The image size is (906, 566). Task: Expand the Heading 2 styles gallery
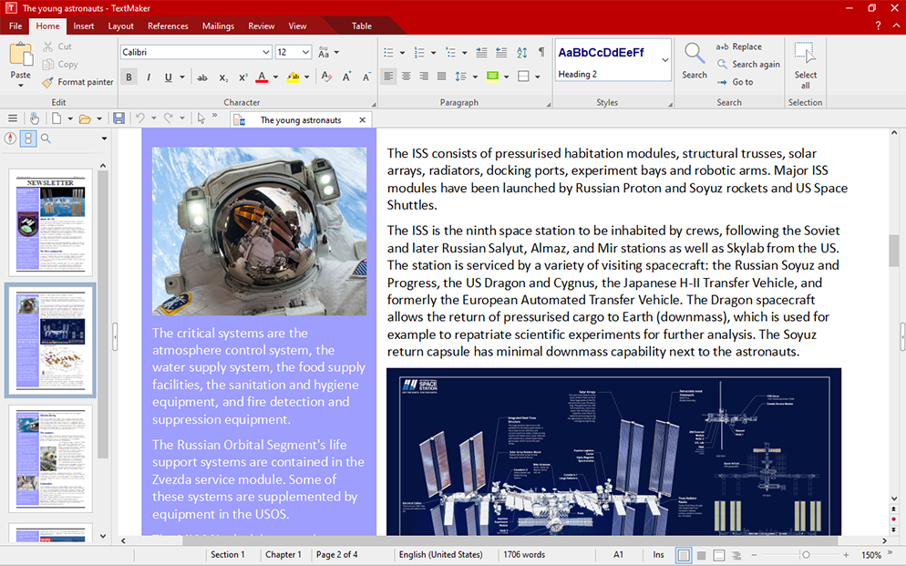(665, 60)
